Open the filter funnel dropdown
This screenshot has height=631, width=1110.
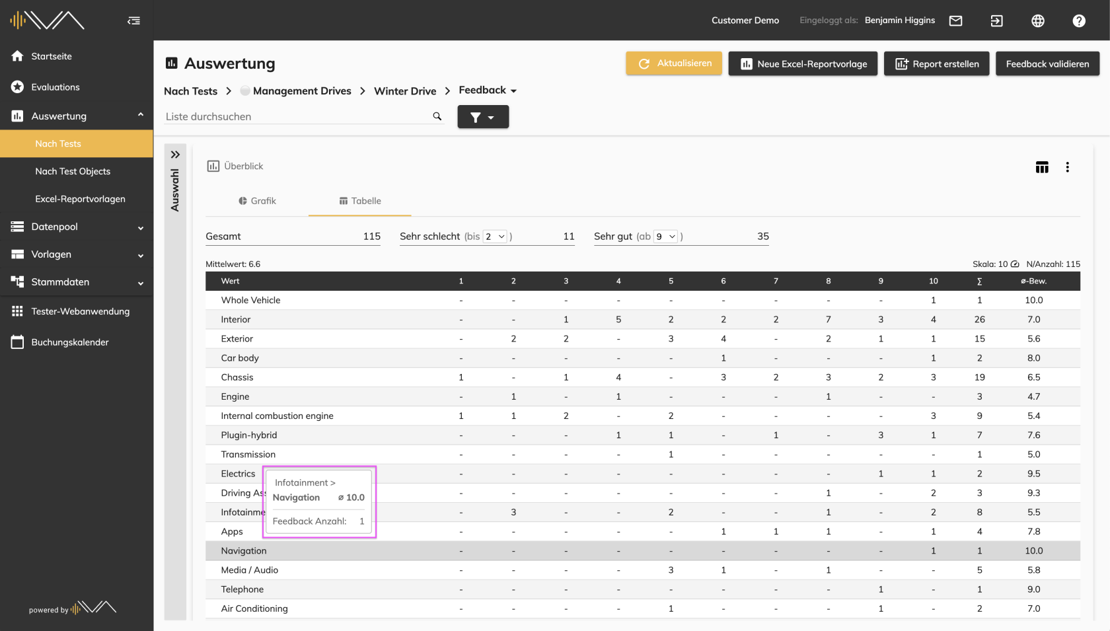point(483,117)
